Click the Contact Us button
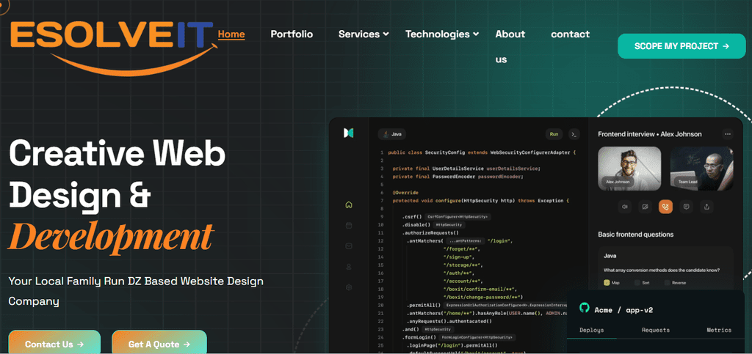The image size is (752, 354). (54, 342)
